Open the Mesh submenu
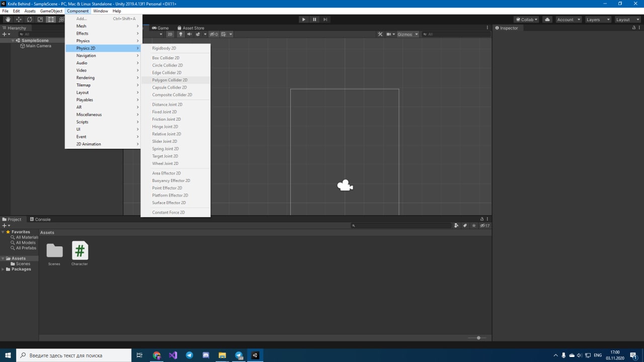The height and width of the screenshot is (362, 644). [x=104, y=26]
